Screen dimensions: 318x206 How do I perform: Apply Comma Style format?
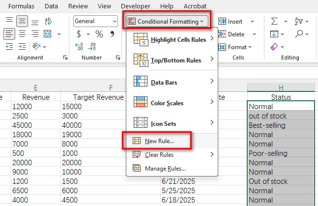pyautogui.click(x=112, y=34)
